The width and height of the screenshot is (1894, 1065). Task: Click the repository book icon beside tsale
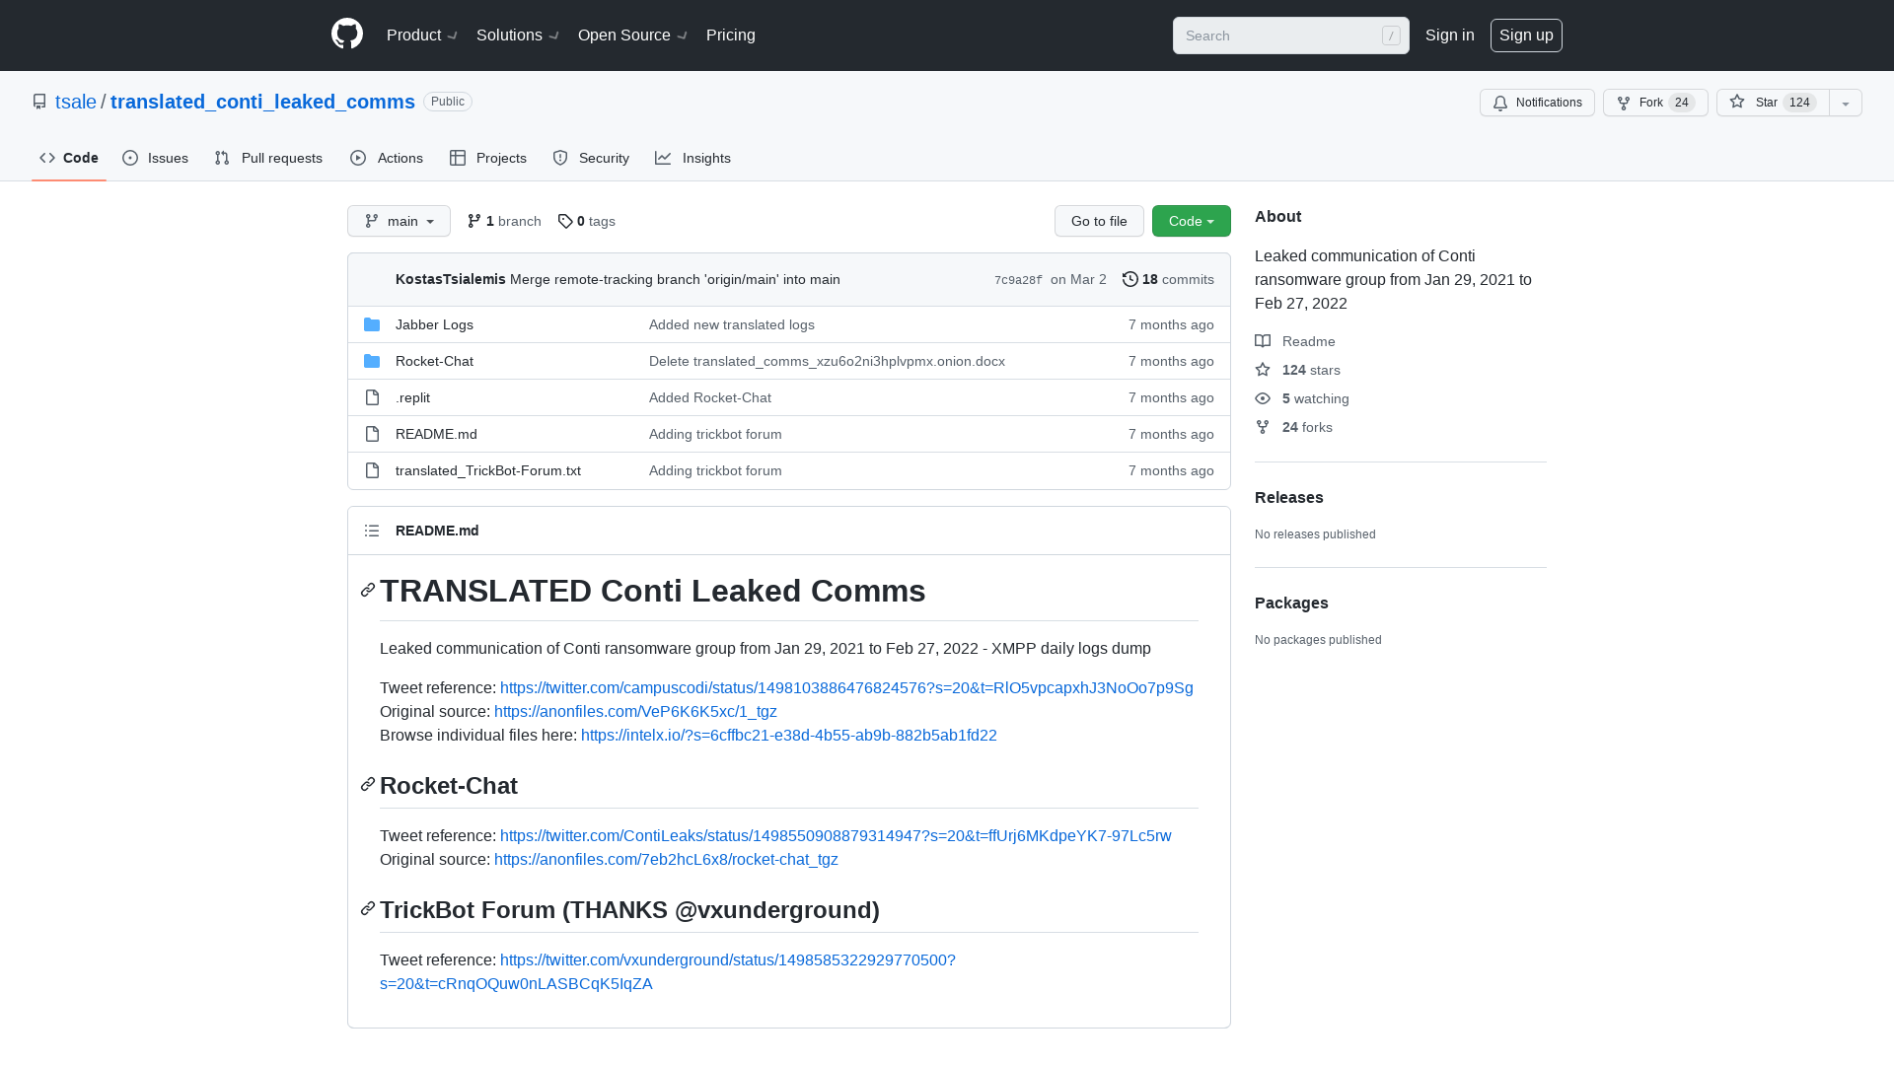(39, 102)
